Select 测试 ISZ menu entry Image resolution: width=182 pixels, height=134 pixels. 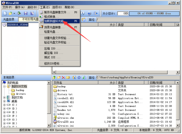(x=60, y=57)
